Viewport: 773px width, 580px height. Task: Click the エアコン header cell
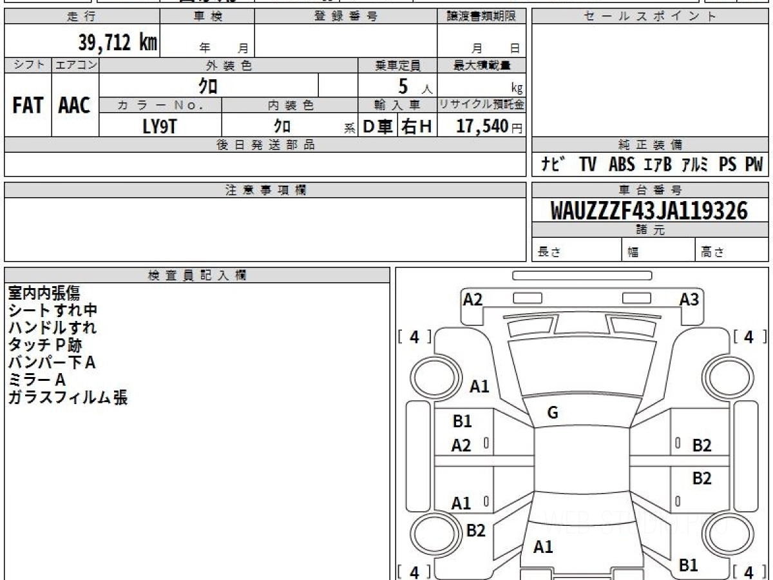click(75, 65)
